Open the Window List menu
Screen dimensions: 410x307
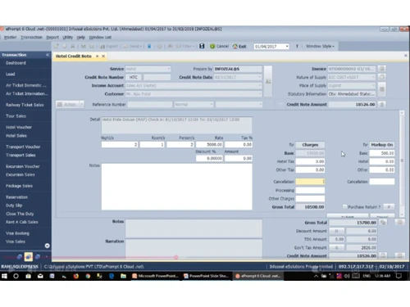pos(100,37)
